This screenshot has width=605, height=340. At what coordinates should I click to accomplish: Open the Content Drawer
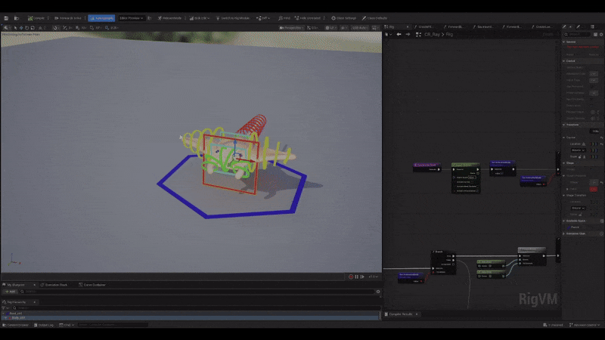tap(16, 325)
